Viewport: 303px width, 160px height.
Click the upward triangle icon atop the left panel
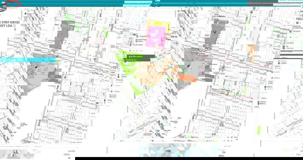tap(26, 14)
